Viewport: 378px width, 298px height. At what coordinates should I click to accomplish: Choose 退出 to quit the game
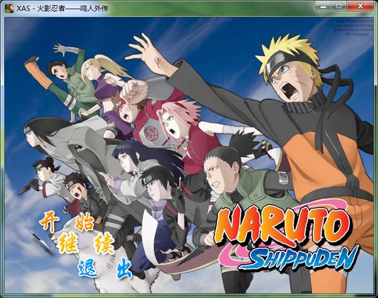[105, 268]
